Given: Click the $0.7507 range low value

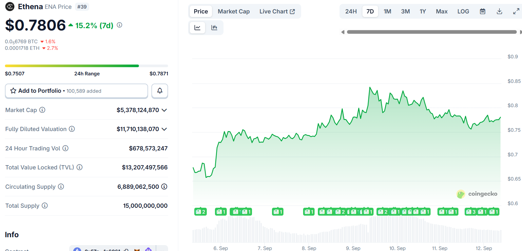Looking at the screenshot, I should coord(15,74).
